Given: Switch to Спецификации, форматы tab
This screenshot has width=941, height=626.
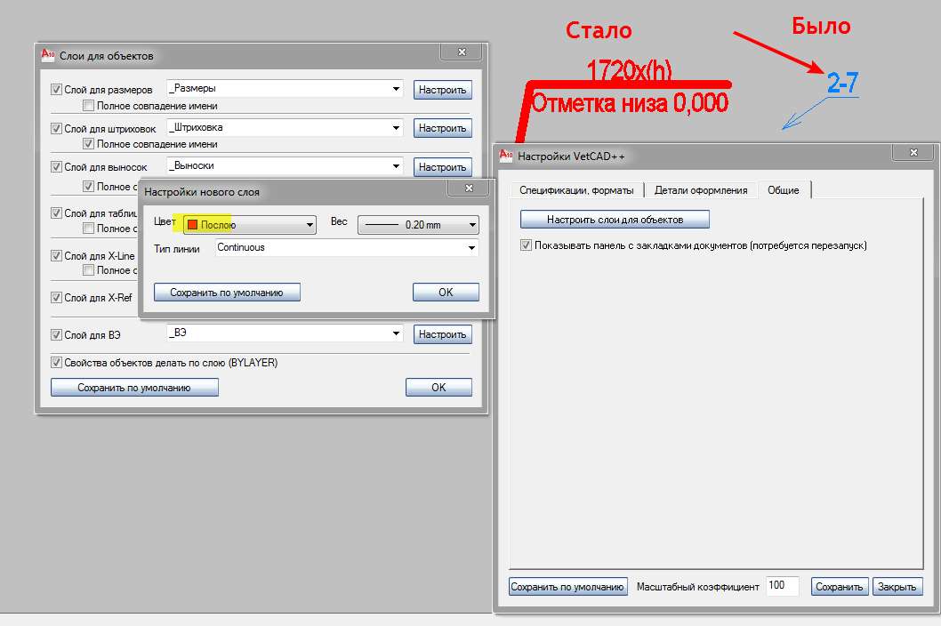Looking at the screenshot, I should (x=576, y=190).
